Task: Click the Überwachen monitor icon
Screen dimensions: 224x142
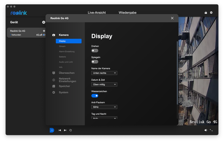Action: (54, 73)
